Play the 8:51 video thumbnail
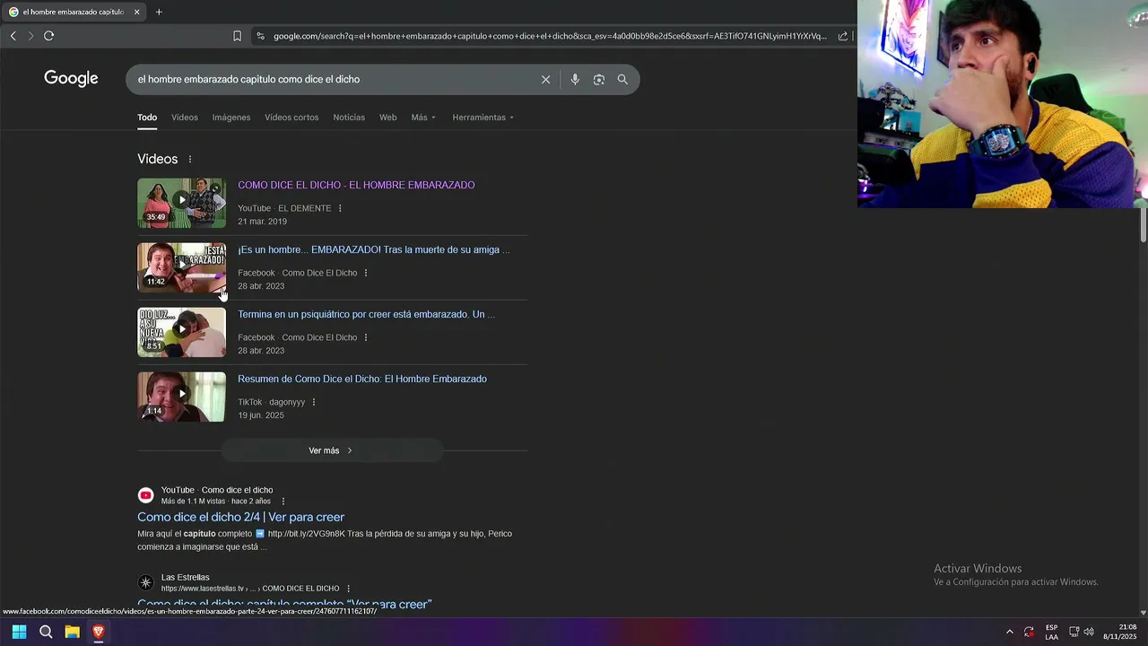This screenshot has width=1148, height=646. (x=181, y=332)
